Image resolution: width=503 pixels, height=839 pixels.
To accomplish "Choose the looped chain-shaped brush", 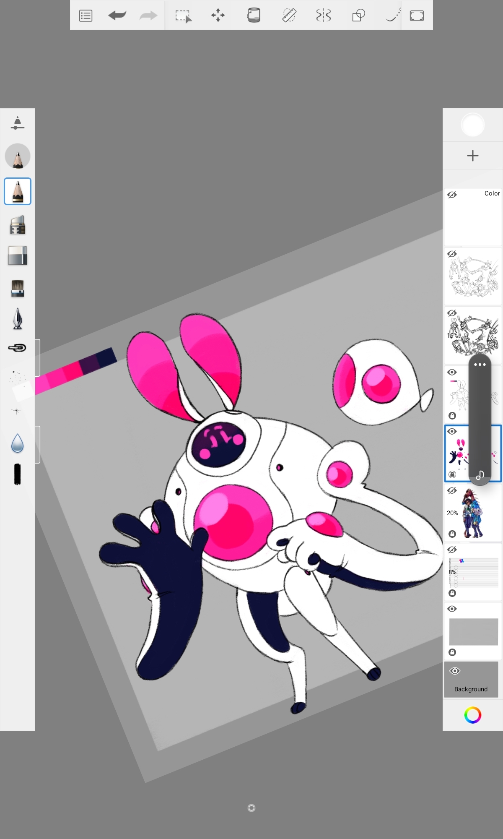I will click(x=17, y=348).
